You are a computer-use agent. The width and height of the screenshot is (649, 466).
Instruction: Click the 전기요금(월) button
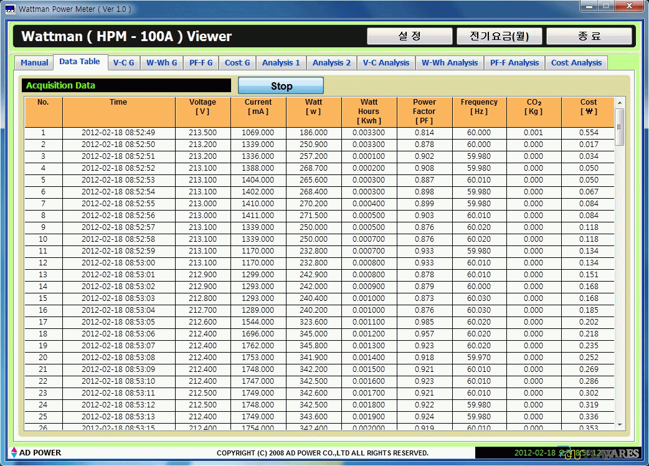pos(499,36)
